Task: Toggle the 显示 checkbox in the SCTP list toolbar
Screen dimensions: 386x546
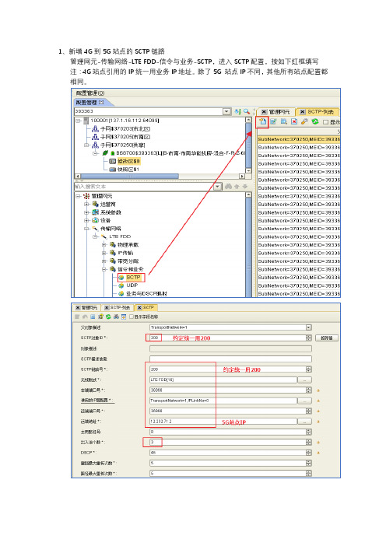Action: tap(325, 122)
